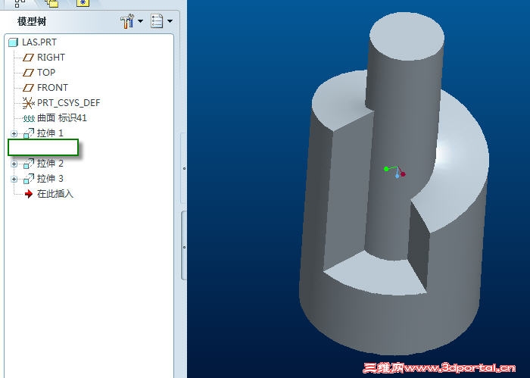Click the 模型树 panel title
The height and width of the screenshot is (378, 530).
[x=32, y=22]
